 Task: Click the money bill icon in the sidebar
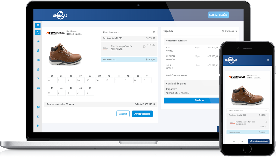click(38, 88)
